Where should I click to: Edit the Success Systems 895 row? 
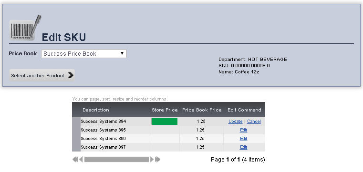[244, 130]
